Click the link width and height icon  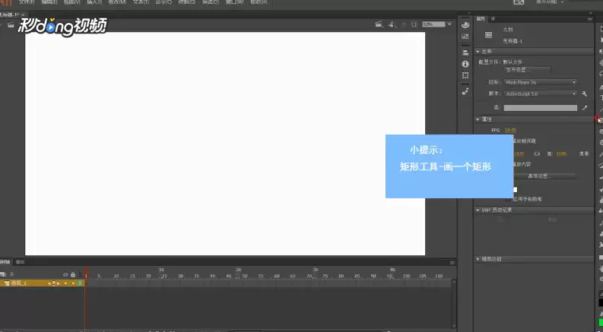pyautogui.click(x=537, y=153)
